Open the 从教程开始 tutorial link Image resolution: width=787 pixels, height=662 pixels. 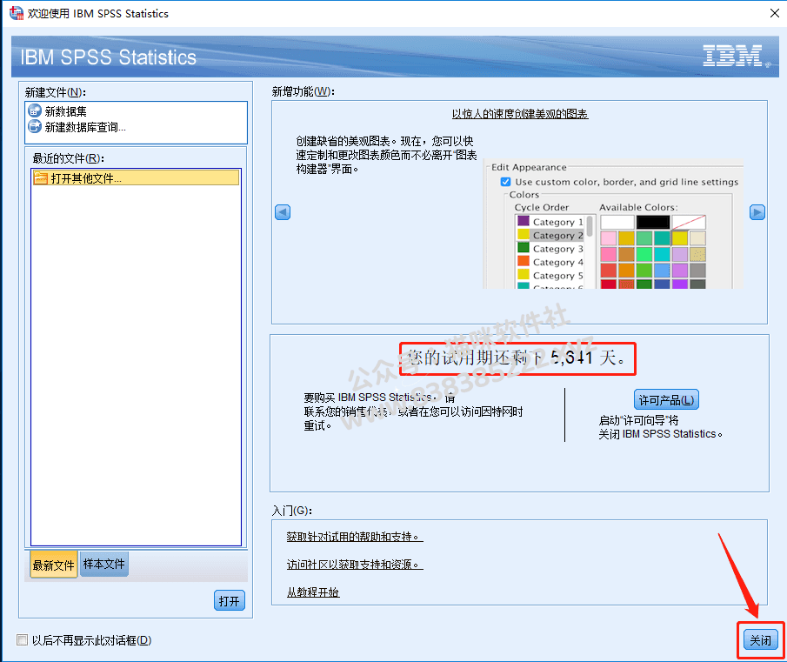coord(313,592)
